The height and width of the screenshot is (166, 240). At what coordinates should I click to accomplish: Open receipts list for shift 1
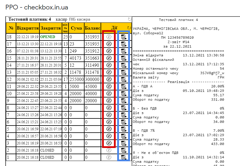(123, 157)
